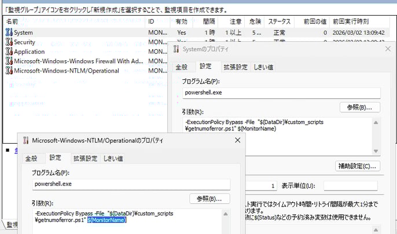Click scroll-down arrow of System 引数 box
The image size is (397, 234).
point(376,151)
